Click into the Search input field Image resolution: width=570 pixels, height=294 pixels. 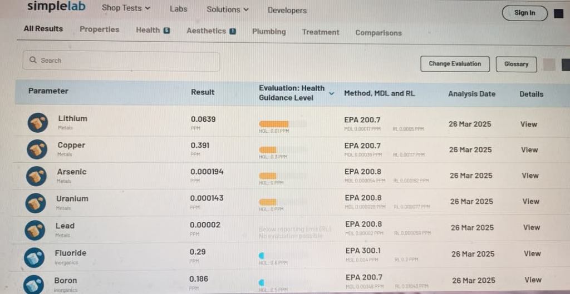tap(121, 61)
